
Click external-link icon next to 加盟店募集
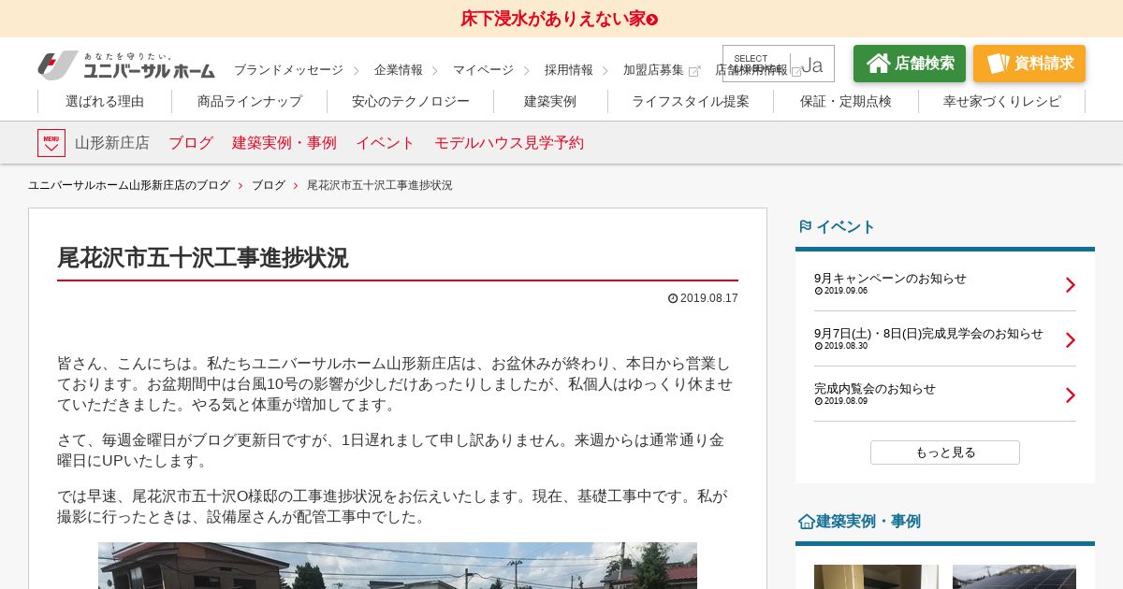point(694,71)
